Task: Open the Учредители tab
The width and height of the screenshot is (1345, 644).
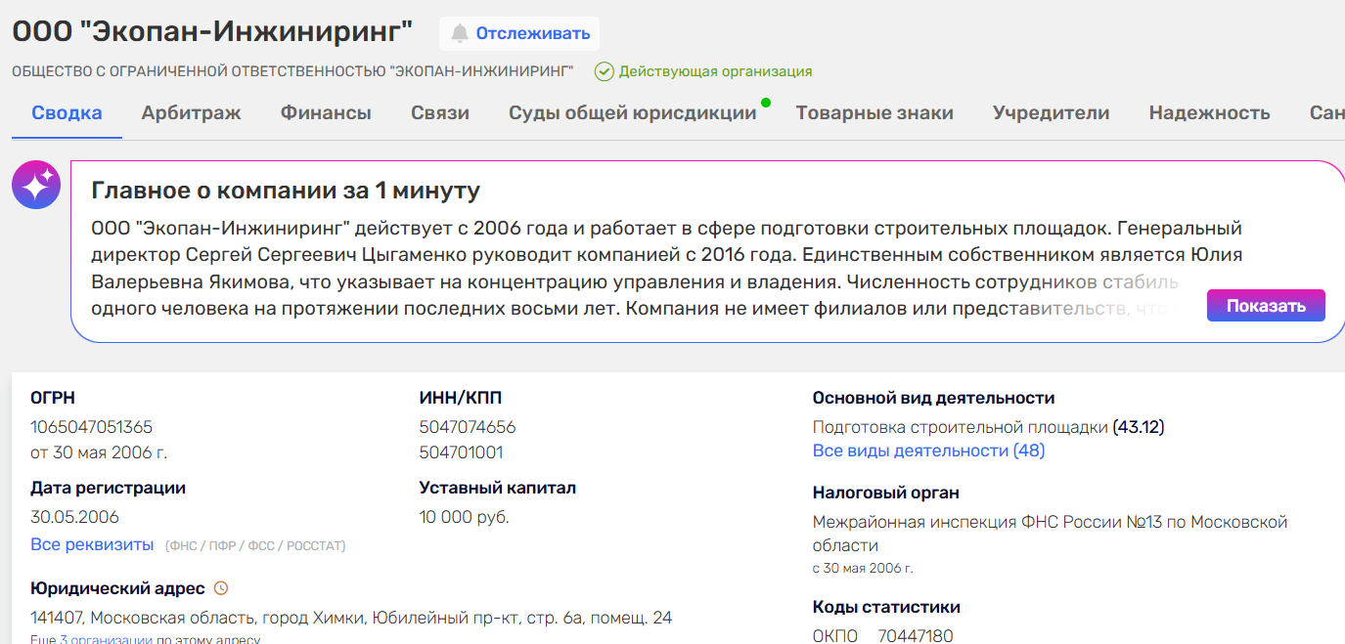Action: click(x=1051, y=112)
